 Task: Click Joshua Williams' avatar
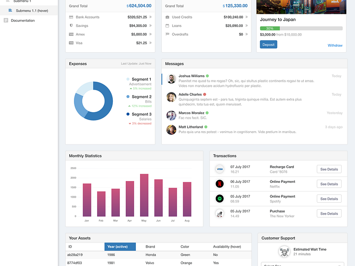tap(171, 79)
